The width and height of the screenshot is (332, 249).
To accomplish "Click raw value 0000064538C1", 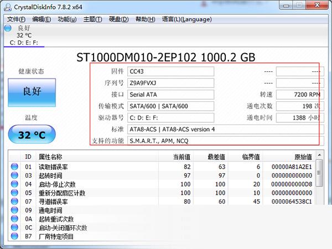I will coord(292,201).
